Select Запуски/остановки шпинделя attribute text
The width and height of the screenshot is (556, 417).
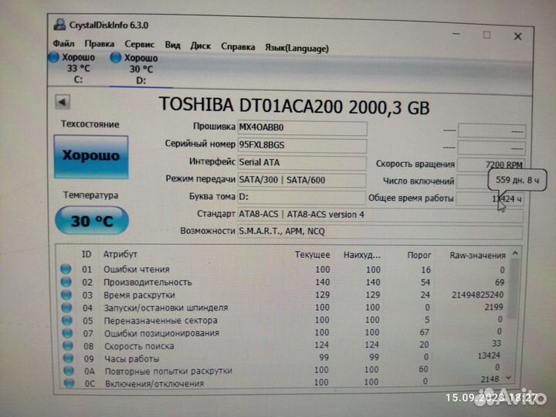pyautogui.click(x=166, y=308)
